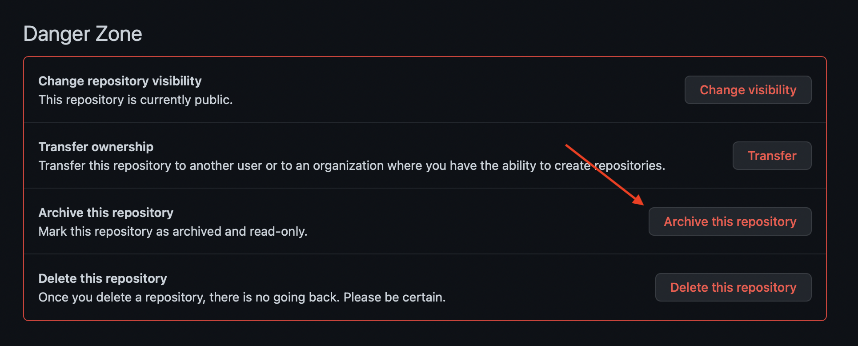
Task: Click Archive this repository button
Action: point(730,221)
